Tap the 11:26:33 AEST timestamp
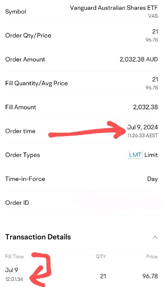The image size is (163, 287). click(143, 136)
